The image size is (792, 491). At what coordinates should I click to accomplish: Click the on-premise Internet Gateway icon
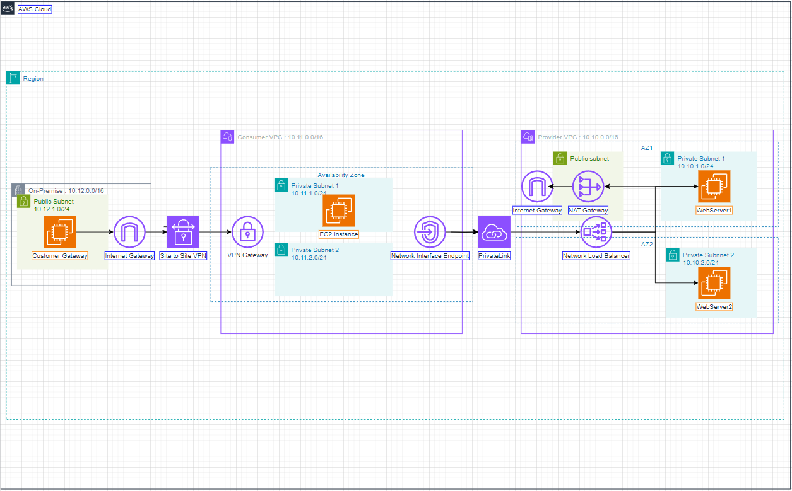[x=129, y=232]
